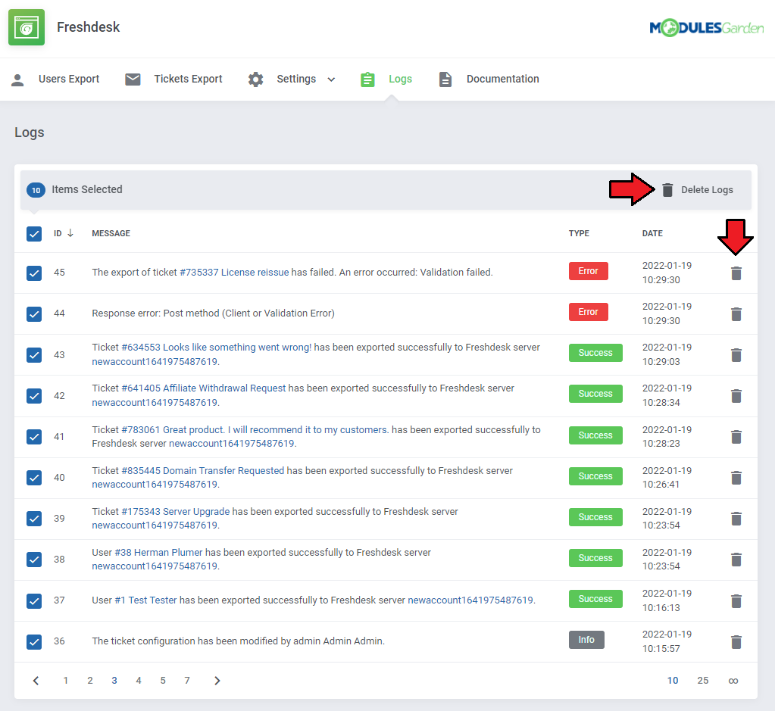
Task: Open user #1 Test Tester link
Action: coord(145,600)
